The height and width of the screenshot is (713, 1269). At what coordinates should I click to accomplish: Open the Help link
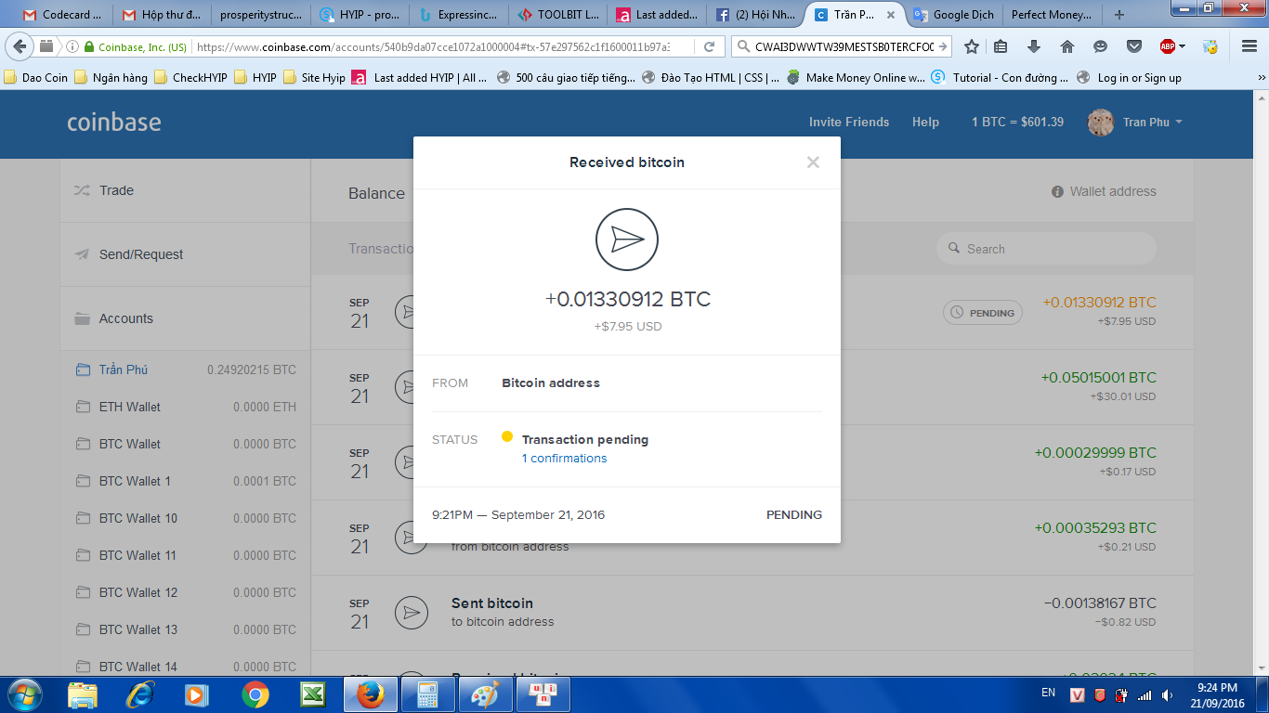point(925,122)
